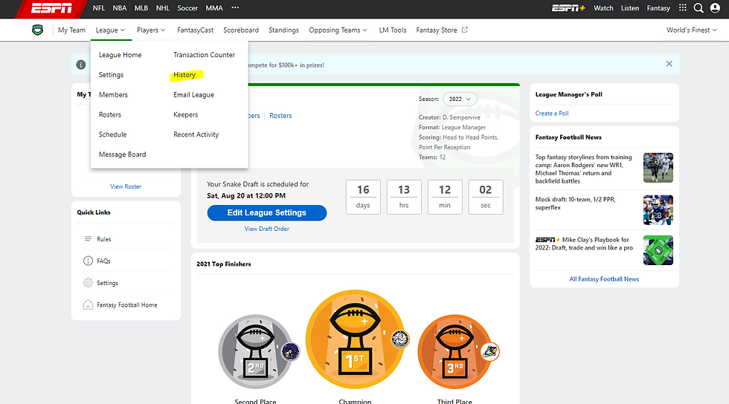Viewport: 729px width, 404px height.
Task: Click the Quick Links Settings gear icon
Action: 88,282
